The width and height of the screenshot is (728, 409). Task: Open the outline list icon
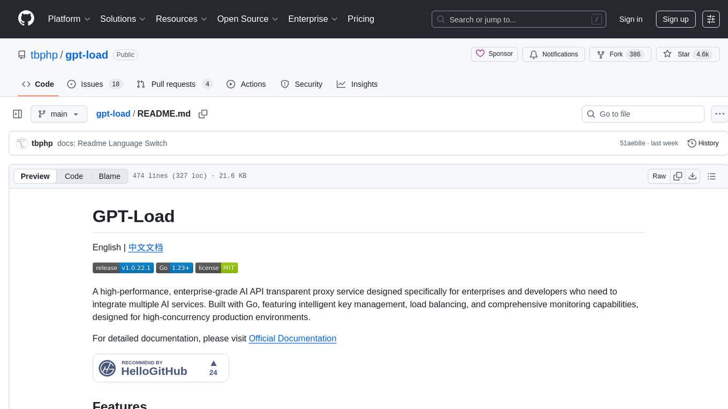(x=711, y=176)
